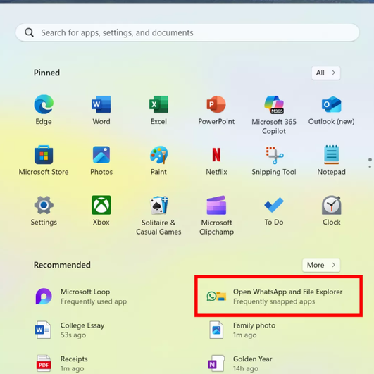Image resolution: width=374 pixels, height=374 pixels.
Task: Open Microsoft 365 Copilot
Action: tap(274, 115)
